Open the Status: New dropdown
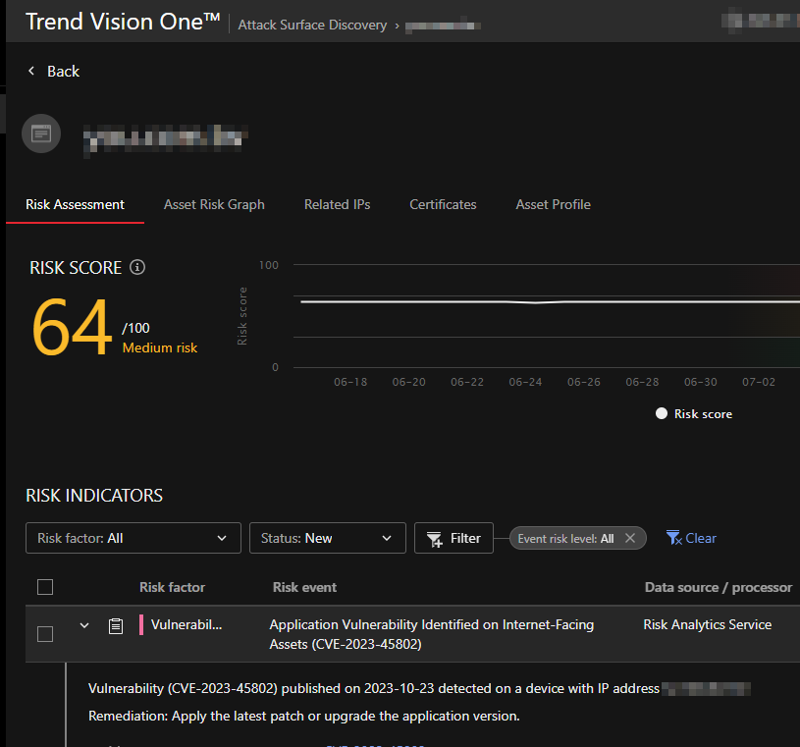Viewport: 800px width, 747px height. point(328,538)
